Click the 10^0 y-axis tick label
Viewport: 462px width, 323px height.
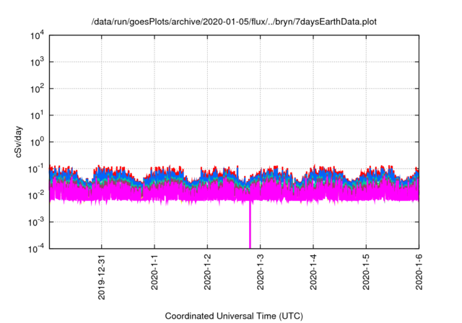(38, 142)
